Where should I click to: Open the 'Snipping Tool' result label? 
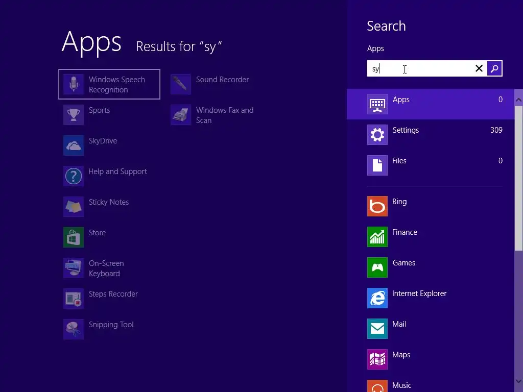(x=111, y=325)
